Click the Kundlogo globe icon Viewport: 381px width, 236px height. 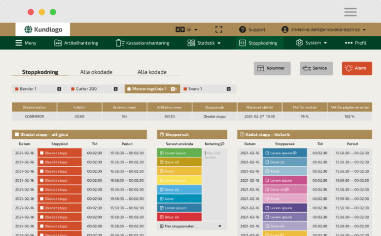[x=28, y=29]
